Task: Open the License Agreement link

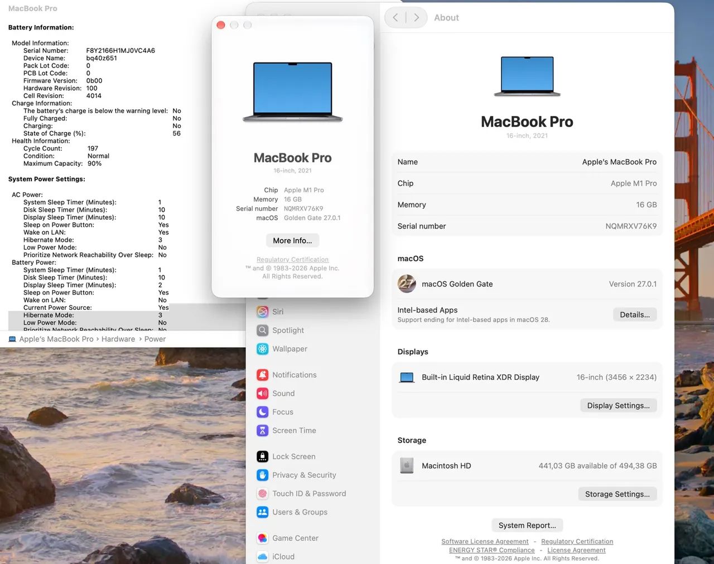Action: 576,550
